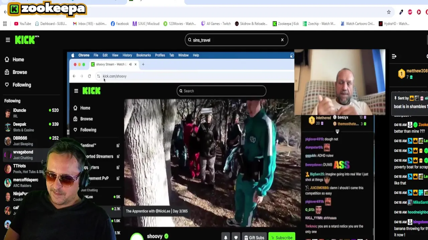The height and width of the screenshot is (240, 428).
Task: Open a new tab in the inner Chrome window
Action: pos(143,64)
